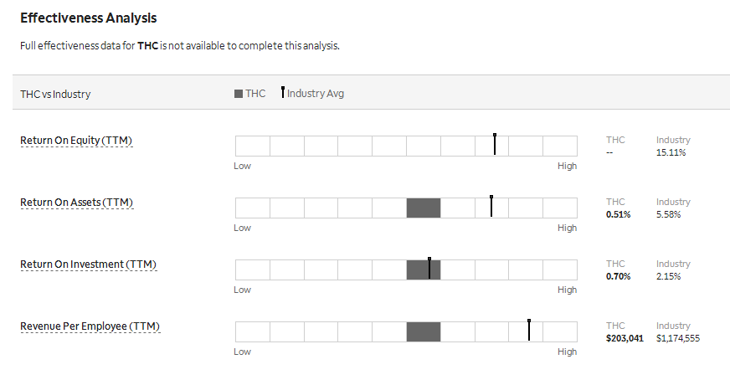Select THC 0.51% Return On Assets value
730x380 pixels.
619,214
